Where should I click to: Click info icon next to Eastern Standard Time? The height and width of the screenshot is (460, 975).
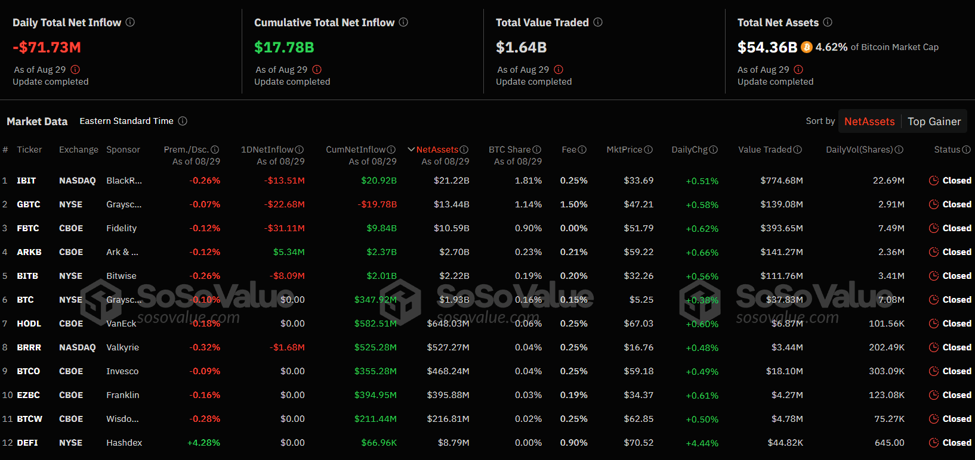click(183, 121)
